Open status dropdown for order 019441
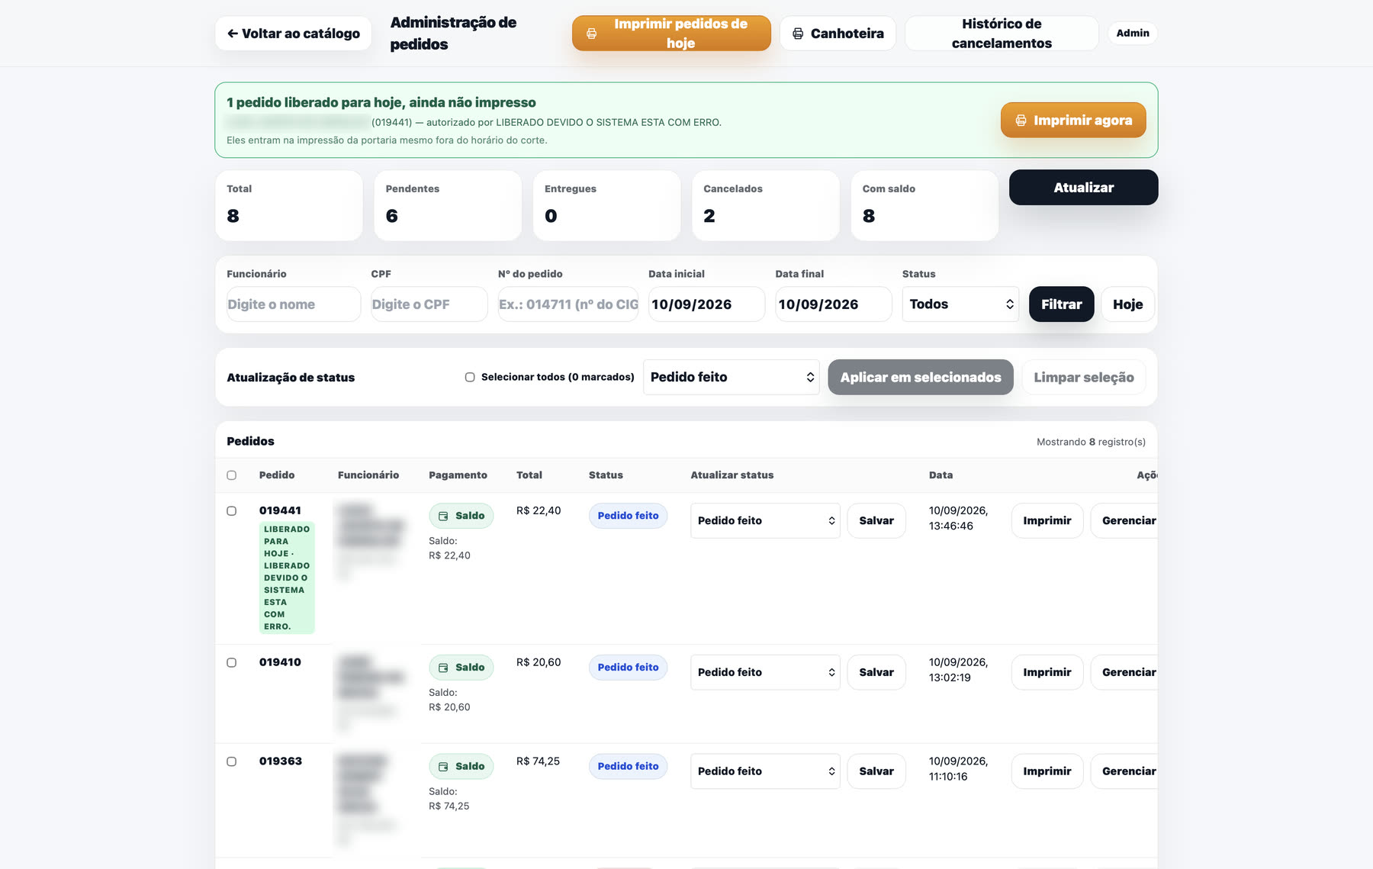 tap(765, 520)
